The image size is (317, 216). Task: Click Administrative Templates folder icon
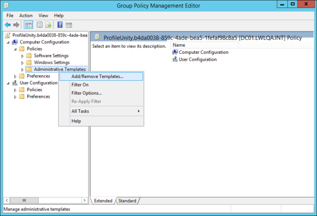[x=29, y=69]
